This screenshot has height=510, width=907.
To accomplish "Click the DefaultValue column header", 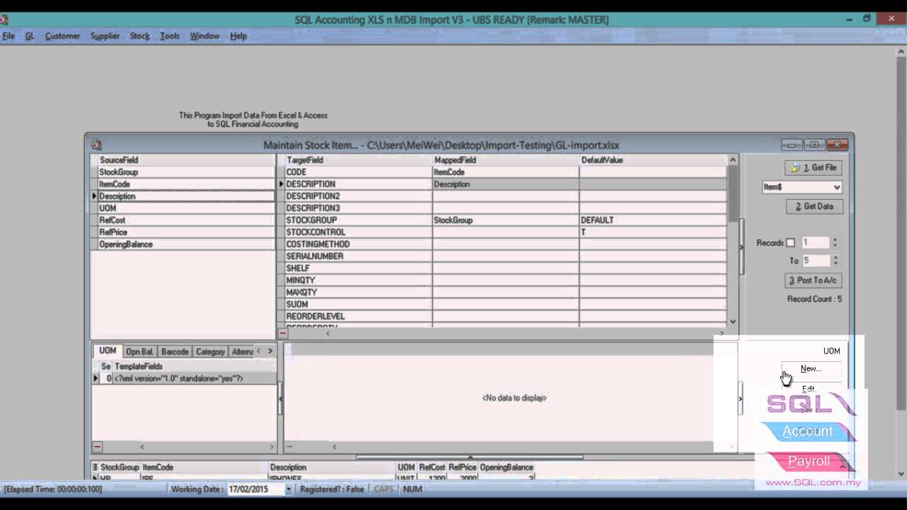I will point(653,160).
